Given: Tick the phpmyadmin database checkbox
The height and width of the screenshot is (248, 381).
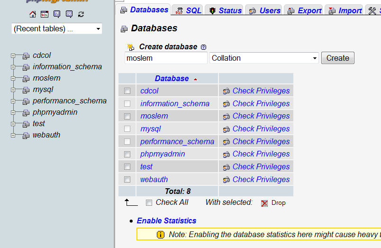Looking at the screenshot, I should pyautogui.click(x=127, y=155).
